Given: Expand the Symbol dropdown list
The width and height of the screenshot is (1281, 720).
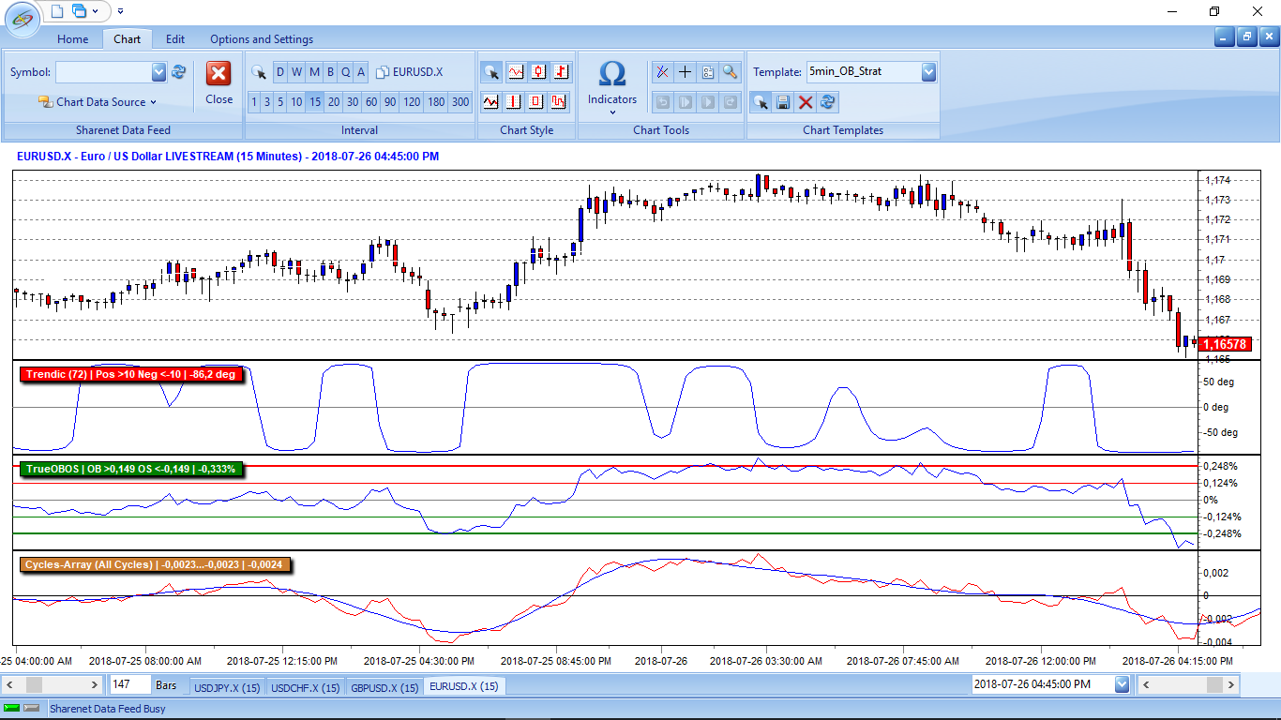Looking at the screenshot, I should [x=158, y=72].
